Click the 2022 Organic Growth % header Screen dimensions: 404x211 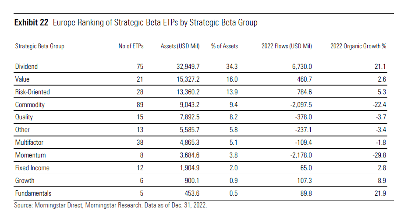[358, 46]
